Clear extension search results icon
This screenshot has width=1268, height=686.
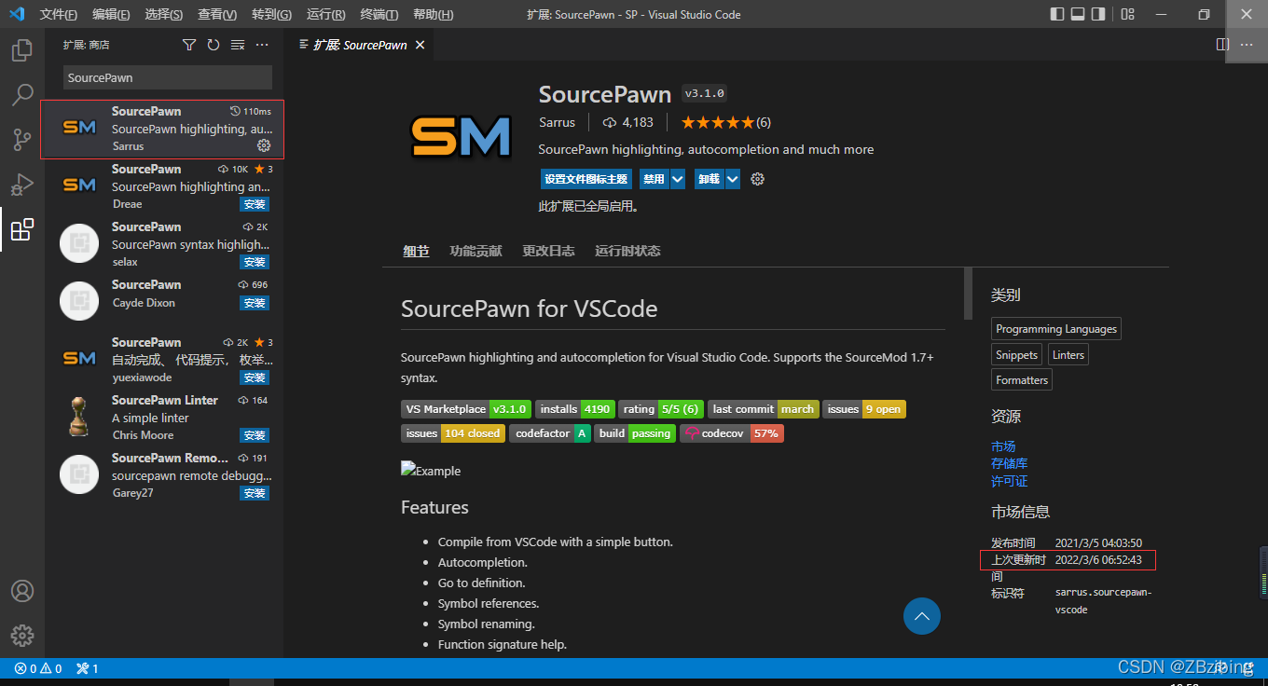(x=238, y=45)
